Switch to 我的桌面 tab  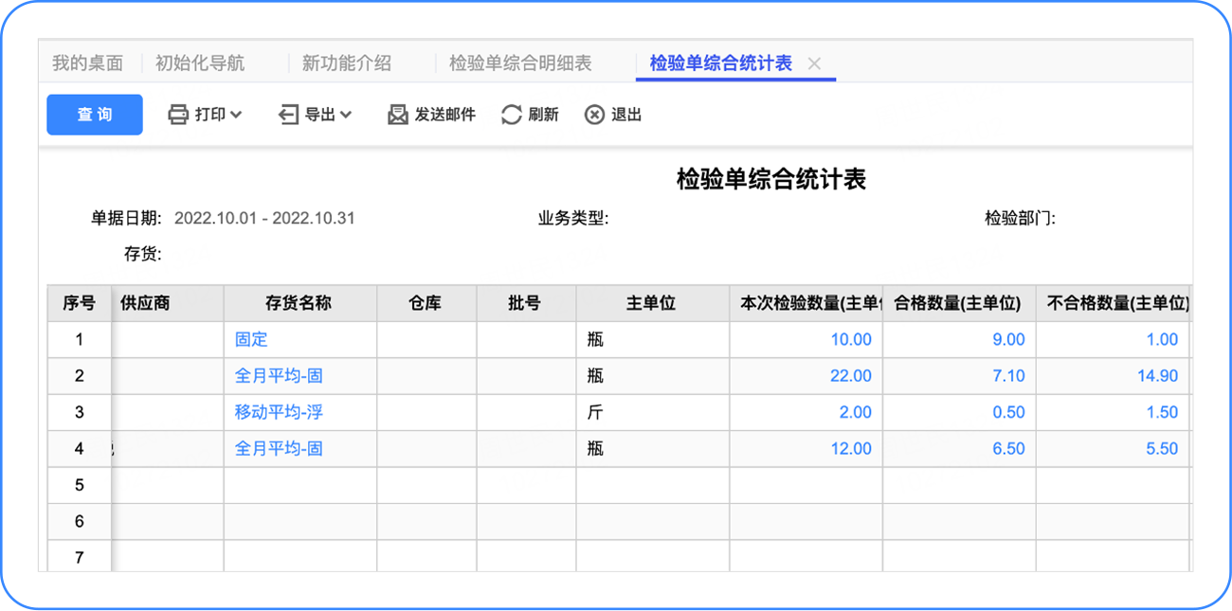(x=87, y=63)
